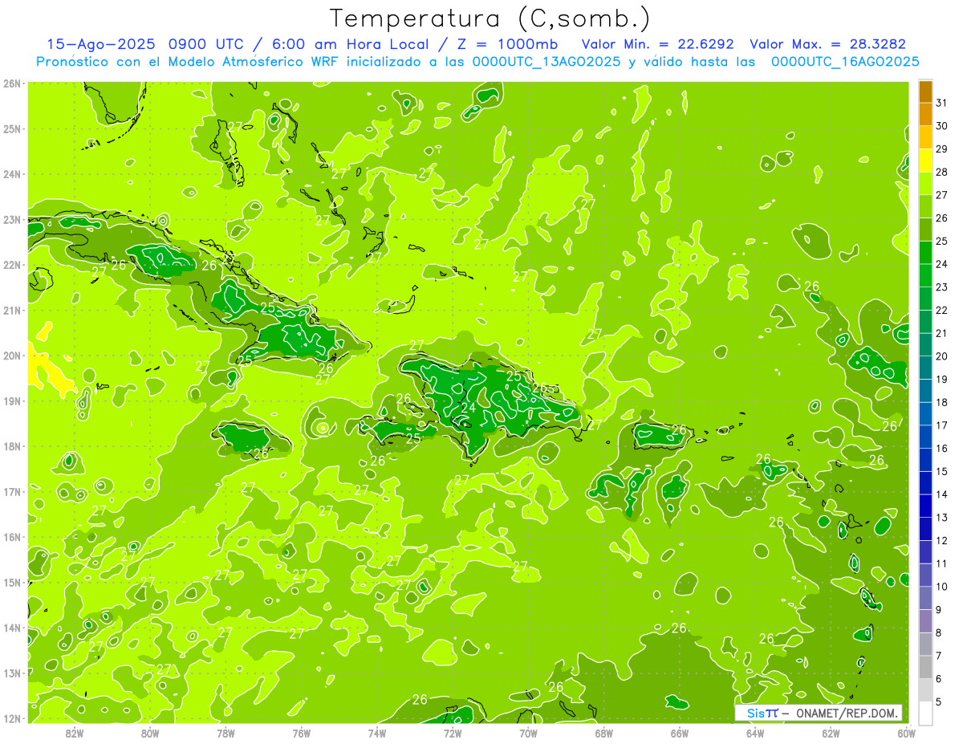The height and width of the screenshot is (744, 963).
Task: Click the "62W" longitude axis label
Action: tap(831, 732)
